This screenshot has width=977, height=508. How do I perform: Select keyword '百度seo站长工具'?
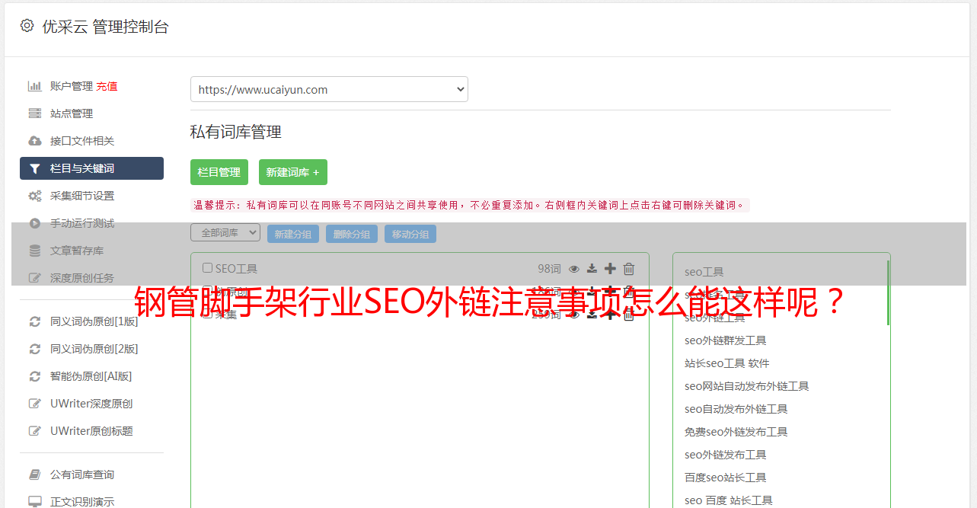tap(725, 478)
